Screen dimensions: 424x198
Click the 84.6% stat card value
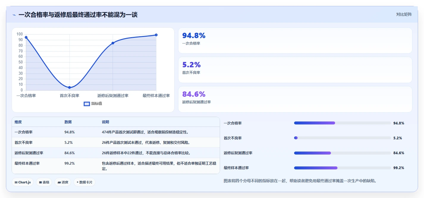click(x=194, y=94)
